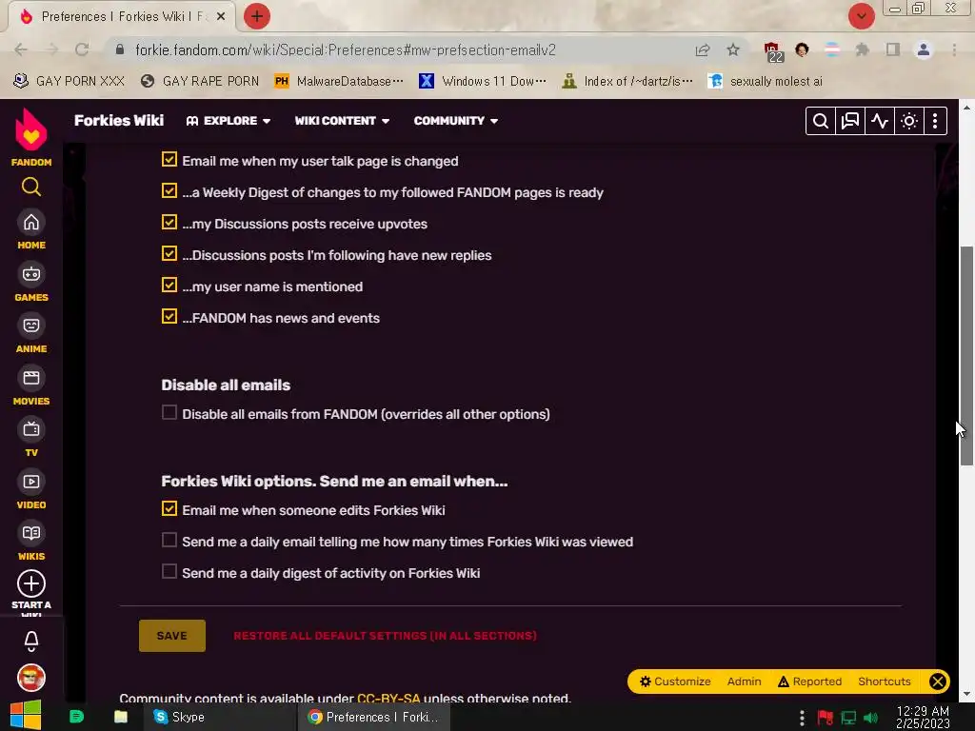Screen dimensions: 975x731
Task: Uncheck my Discussions posts receive upvotes
Action: 169,222
